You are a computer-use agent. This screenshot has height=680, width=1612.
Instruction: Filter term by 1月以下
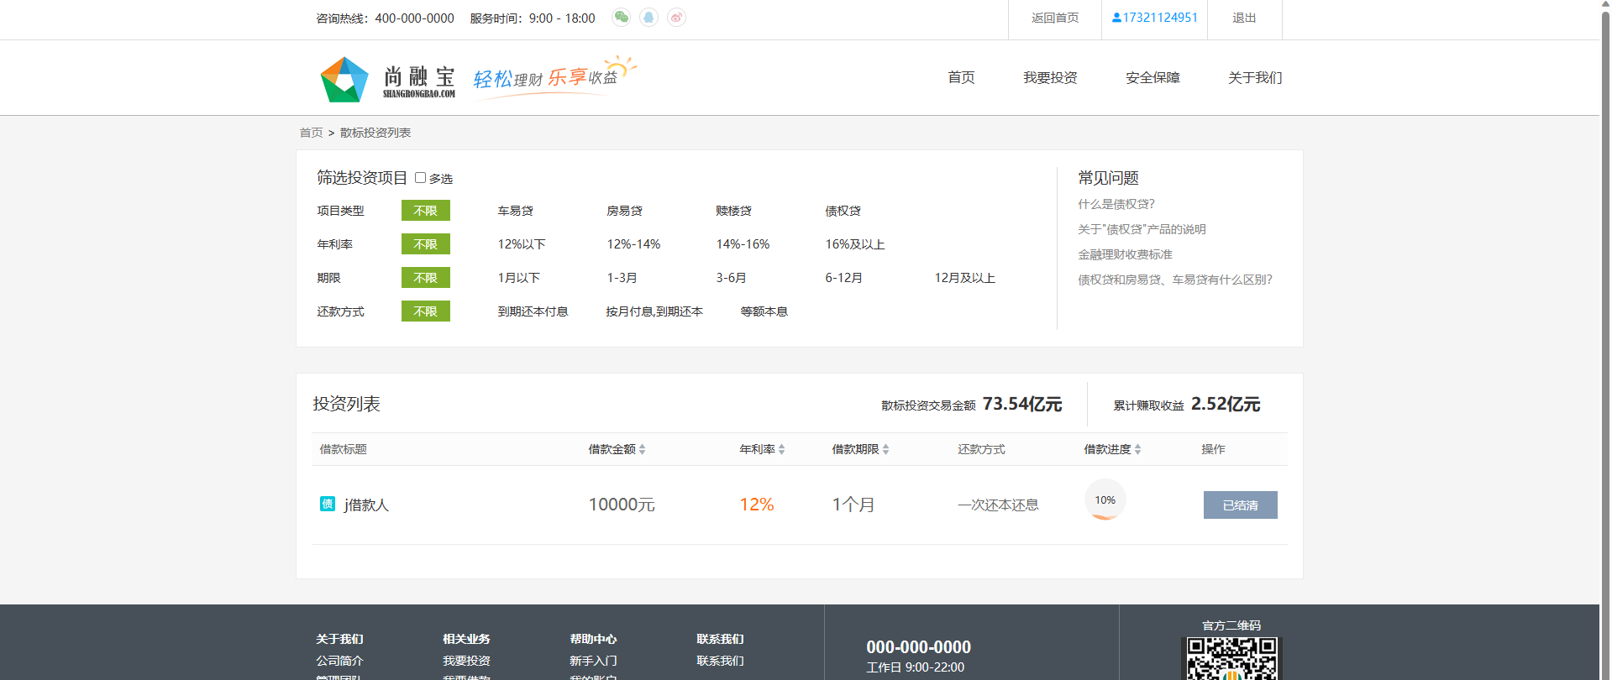519,278
